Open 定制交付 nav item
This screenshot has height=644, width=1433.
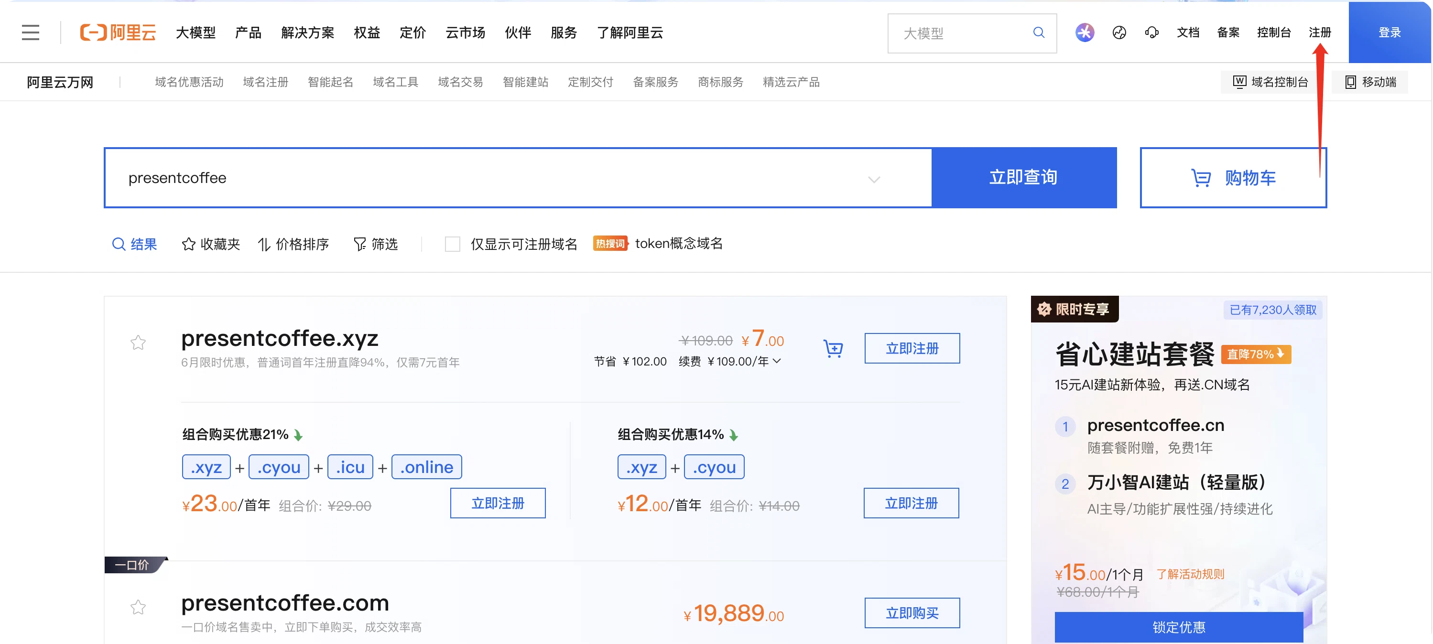[x=590, y=82]
